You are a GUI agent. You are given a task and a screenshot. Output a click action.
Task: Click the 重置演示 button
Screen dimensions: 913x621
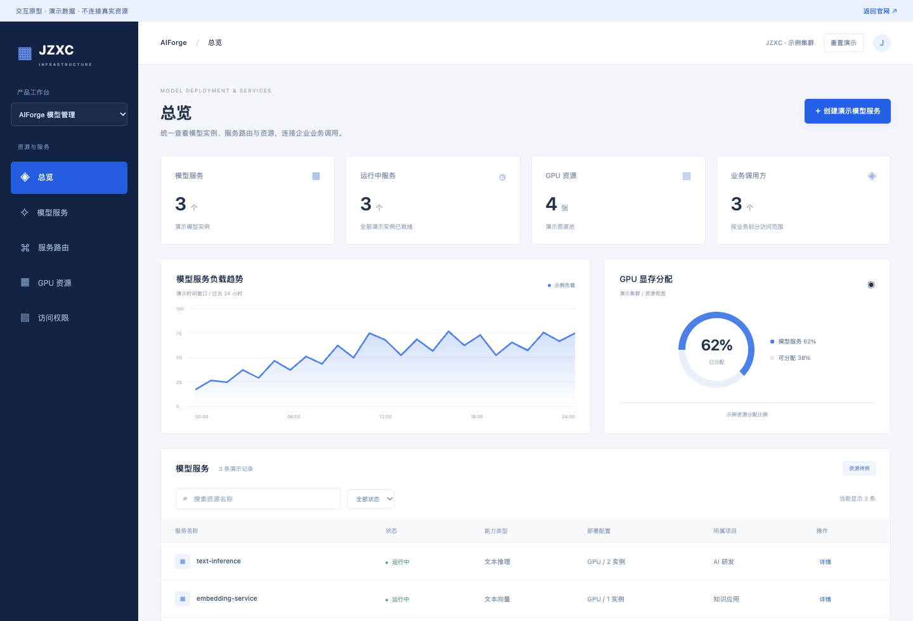(843, 43)
